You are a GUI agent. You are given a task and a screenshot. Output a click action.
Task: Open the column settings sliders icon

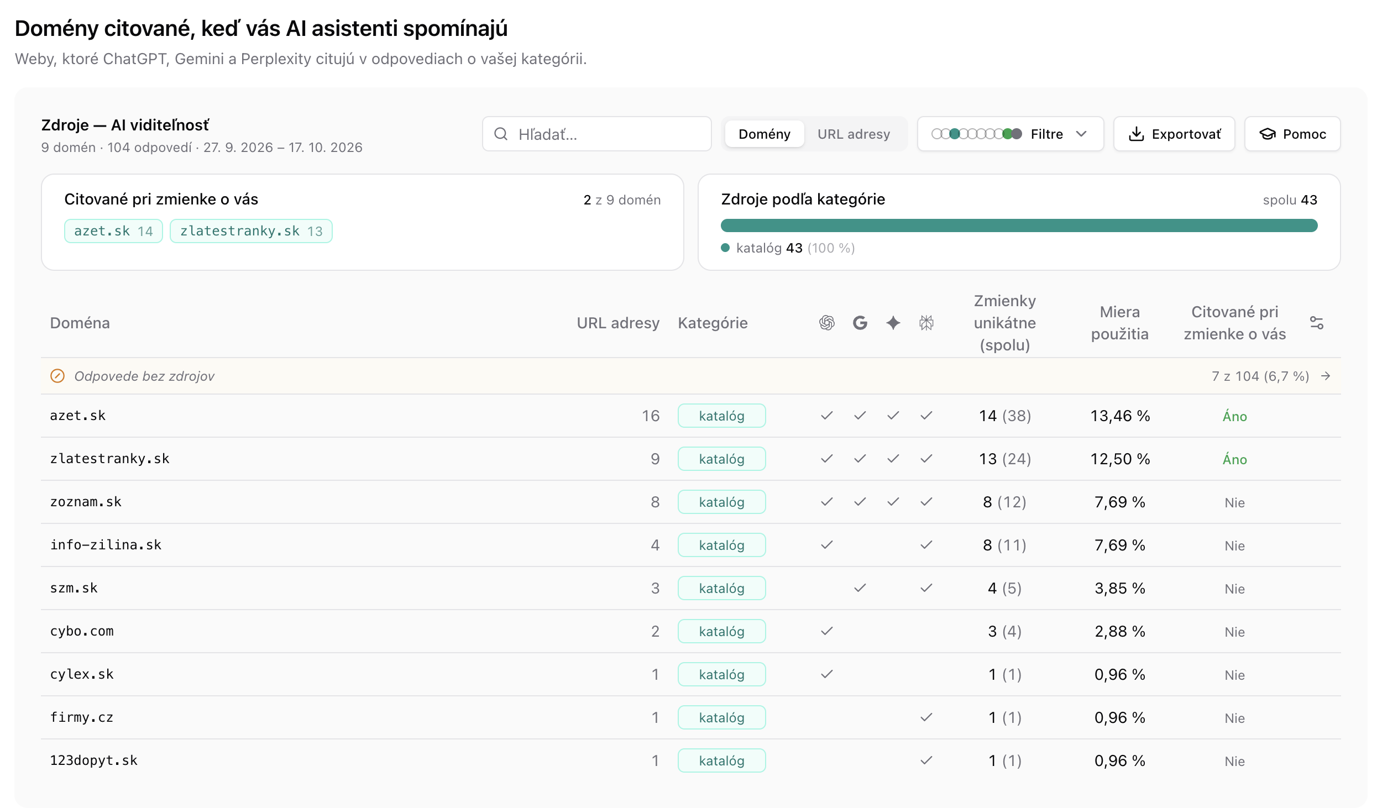pyautogui.click(x=1317, y=323)
